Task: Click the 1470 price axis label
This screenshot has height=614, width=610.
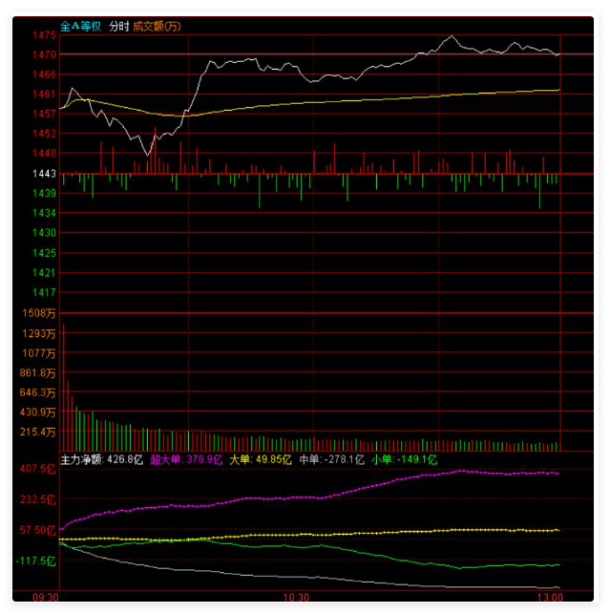Action: 44,54
